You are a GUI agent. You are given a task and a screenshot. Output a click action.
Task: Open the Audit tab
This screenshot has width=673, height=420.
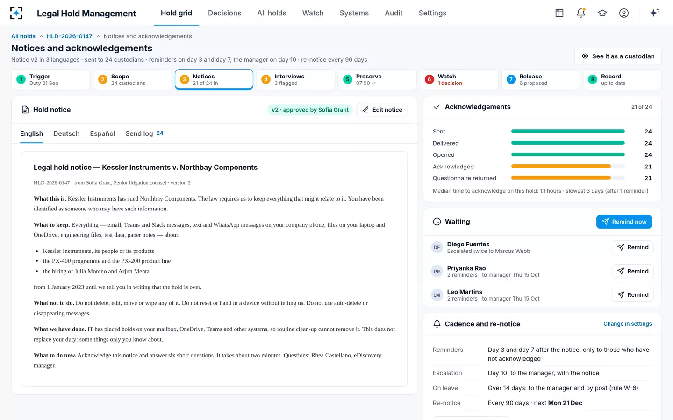coord(394,13)
